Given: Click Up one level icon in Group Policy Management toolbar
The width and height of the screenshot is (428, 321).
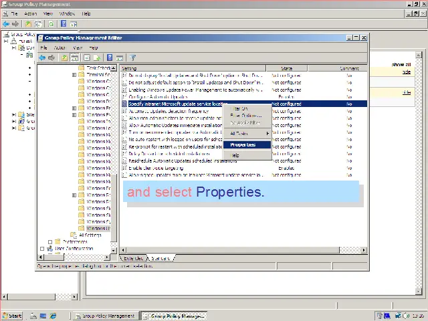Looking at the screenshot, I should coord(28,24).
